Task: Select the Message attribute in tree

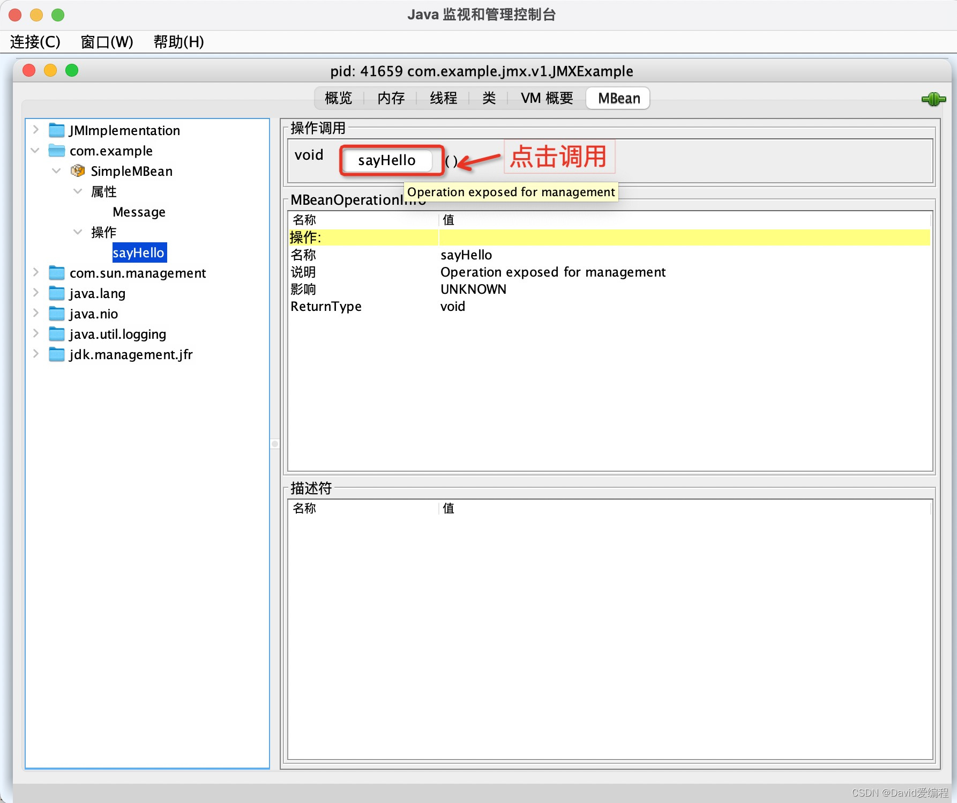Action: 139,212
